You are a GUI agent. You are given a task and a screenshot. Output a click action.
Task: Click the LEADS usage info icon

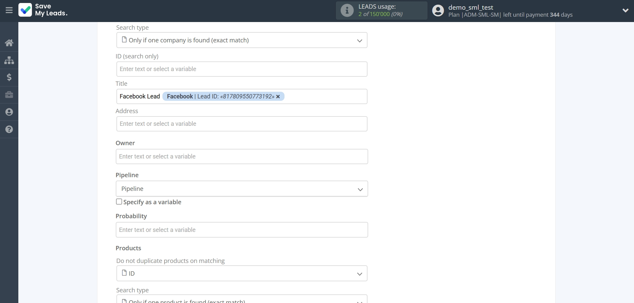point(347,10)
